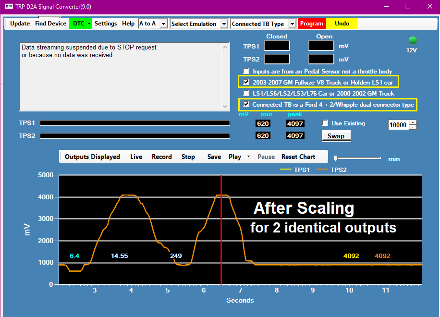Click the red vertical chart cursor line
Image resolution: width=440 pixels, height=317 pixels.
click(221, 230)
